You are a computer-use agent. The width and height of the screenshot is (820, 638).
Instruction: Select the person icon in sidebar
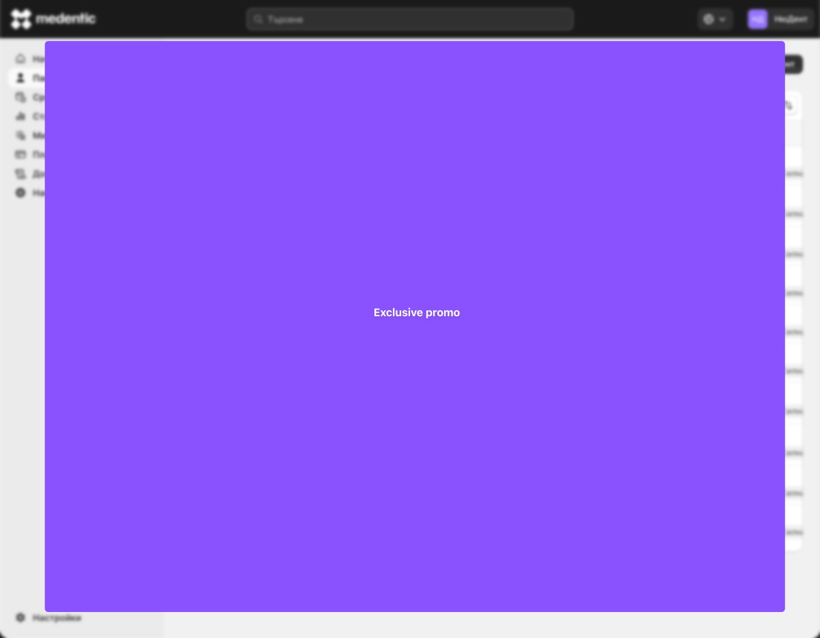(20, 78)
